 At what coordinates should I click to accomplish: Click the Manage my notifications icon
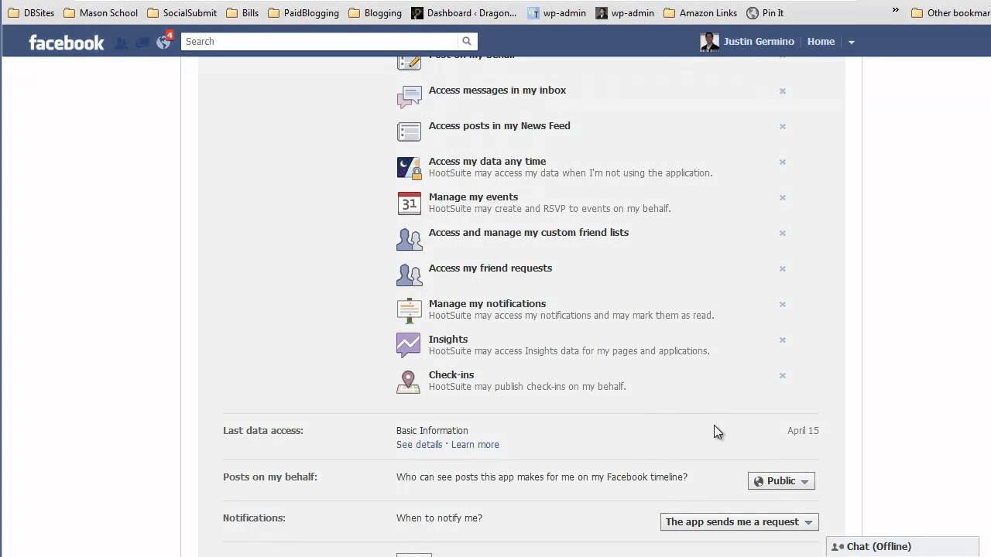409,310
